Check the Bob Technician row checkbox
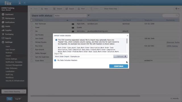This screenshot has width=182, height=102. (32, 24)
